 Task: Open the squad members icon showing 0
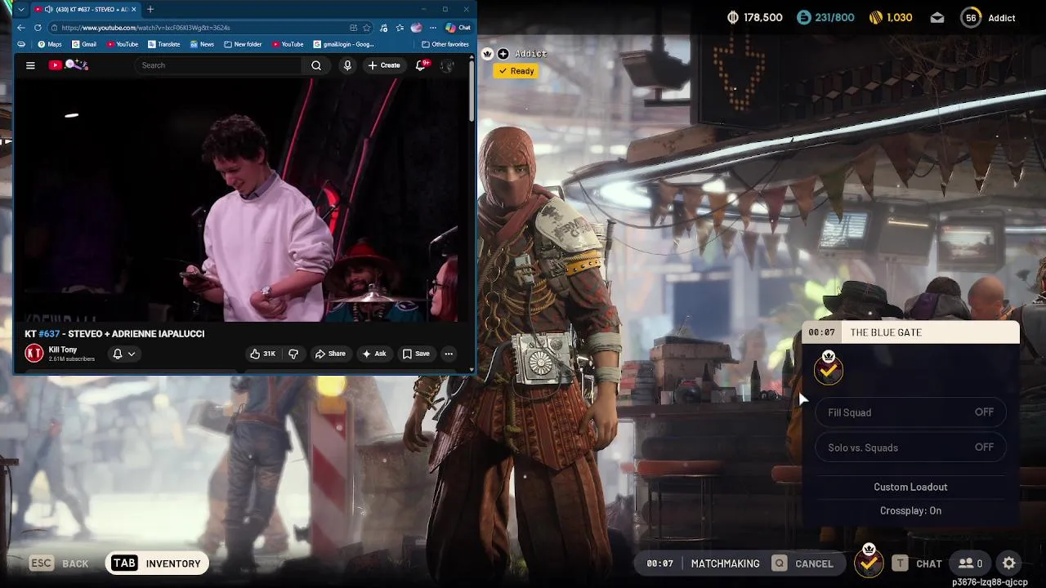coord(970,563)
